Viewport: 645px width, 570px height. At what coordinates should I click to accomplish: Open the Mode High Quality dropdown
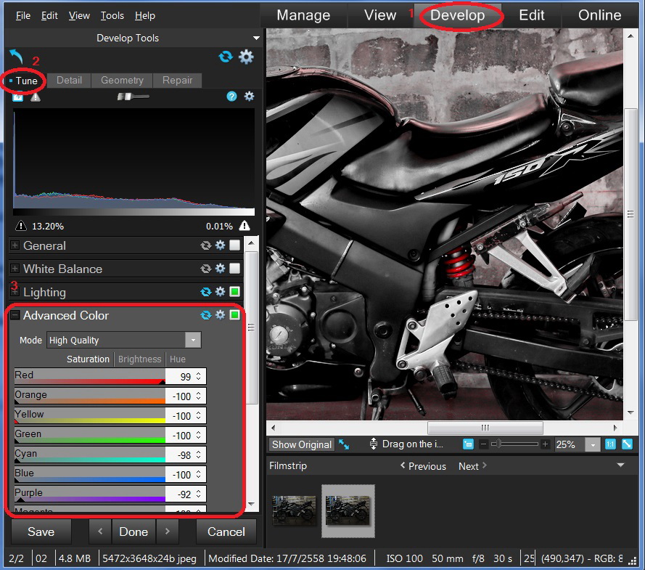pyautogui.click(x=192, y=340)
